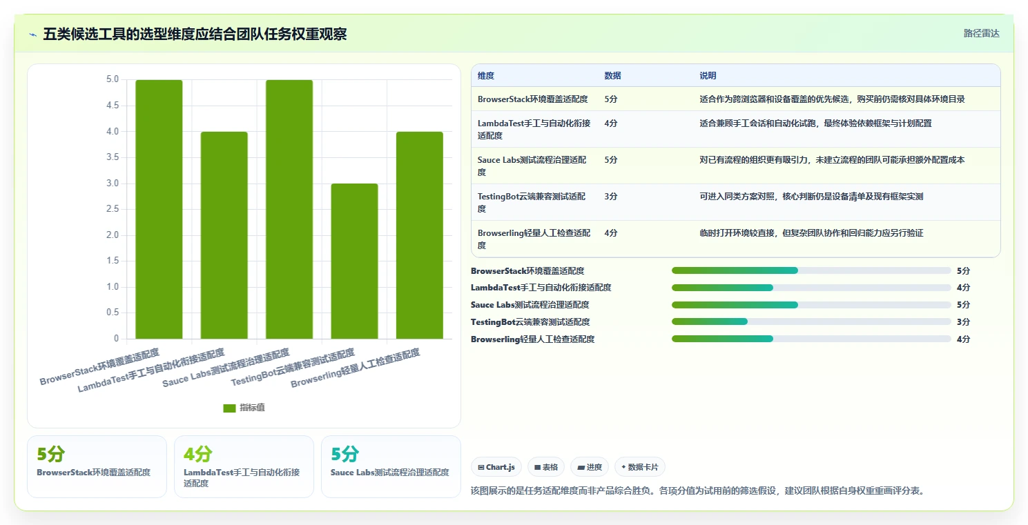The image size is (1028, 525).
Task: Select LambdaTest手工与自动化衔接适配度 table row name
Action: click(x=534, y=129)
